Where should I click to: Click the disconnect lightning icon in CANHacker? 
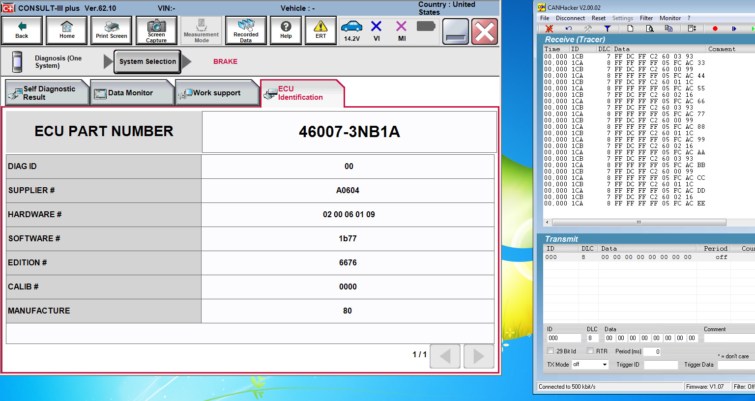[x=549, y=29]
